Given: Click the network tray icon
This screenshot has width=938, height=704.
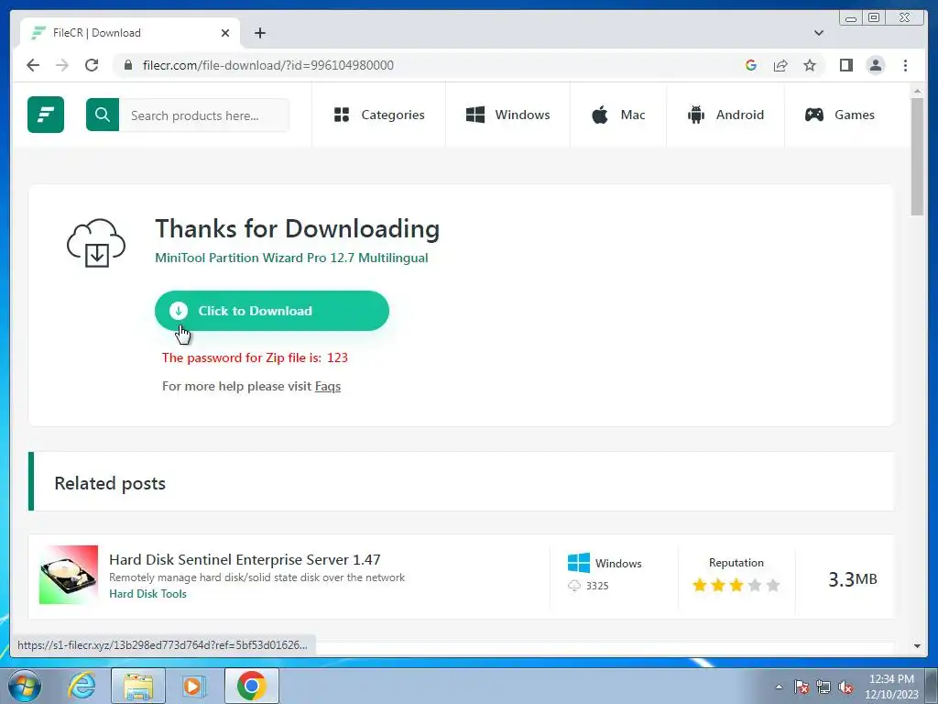Looking at the screenshot, I should coord(823,687).
